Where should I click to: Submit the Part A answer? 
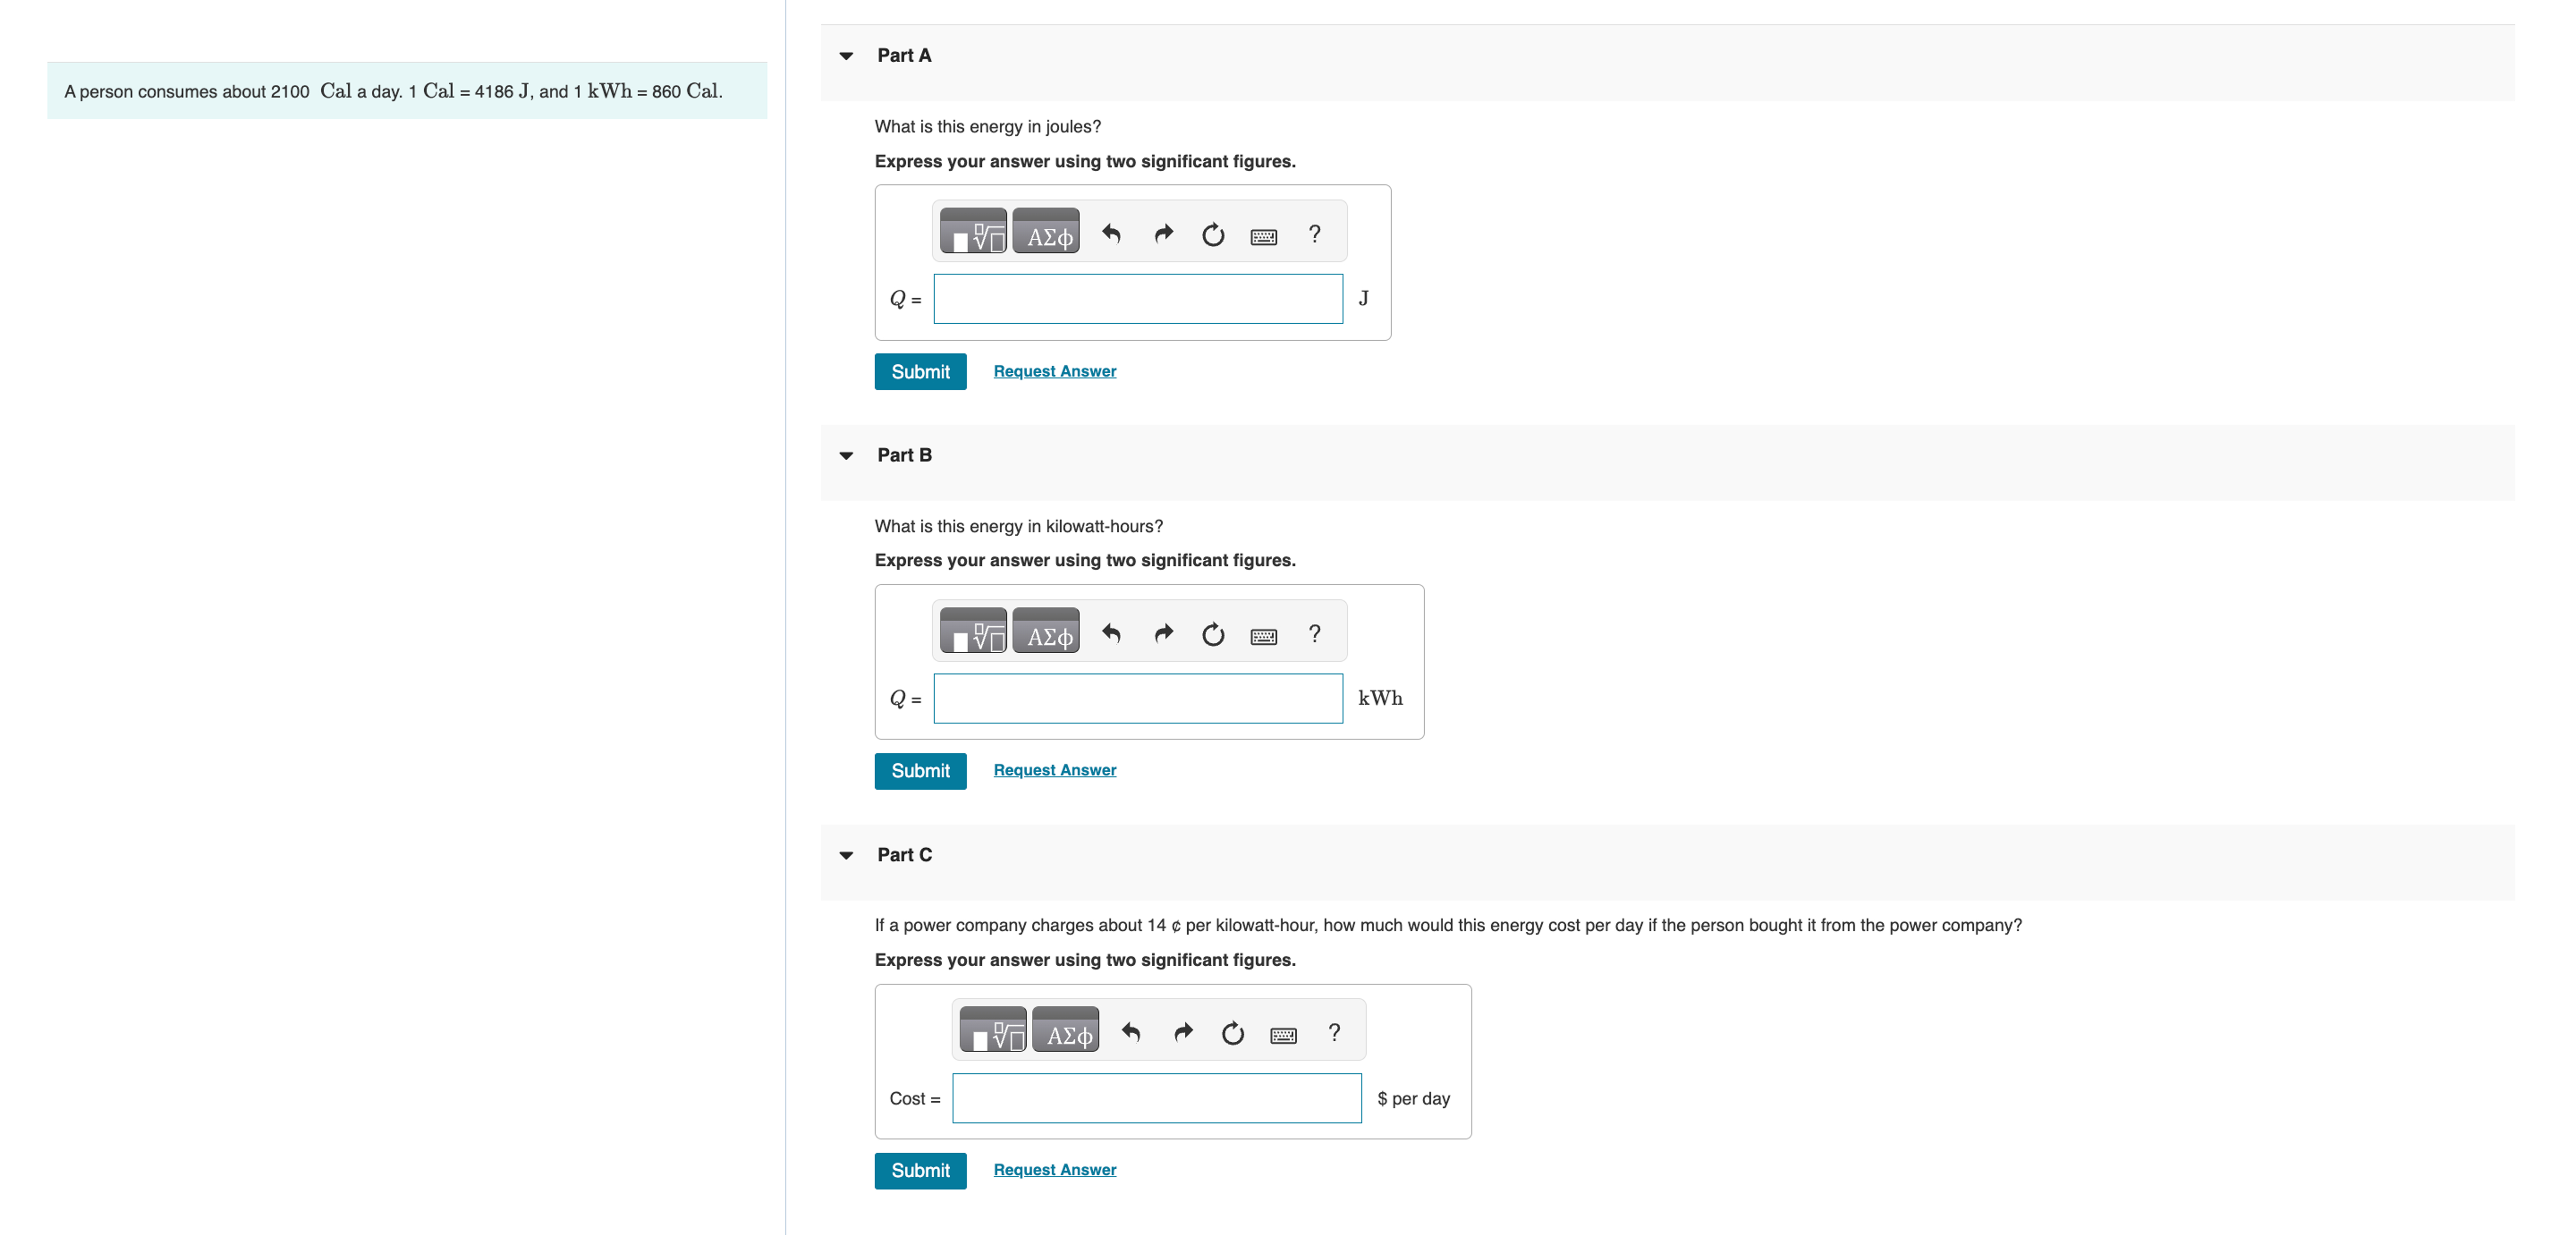click(921, 372)
